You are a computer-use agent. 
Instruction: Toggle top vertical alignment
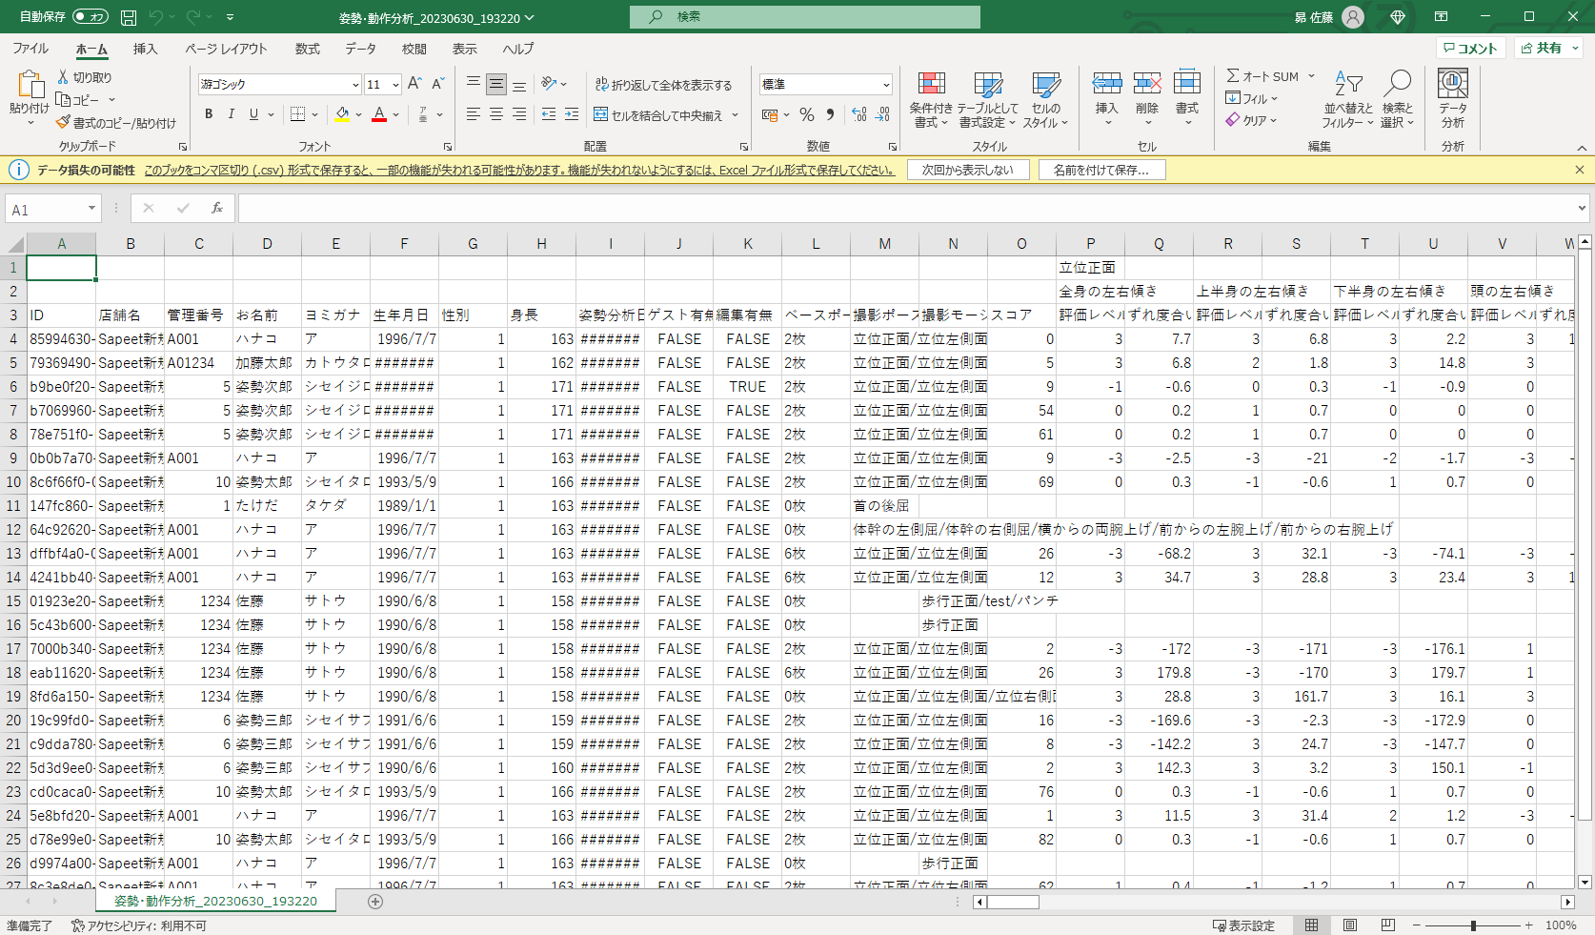coord(474,84)
